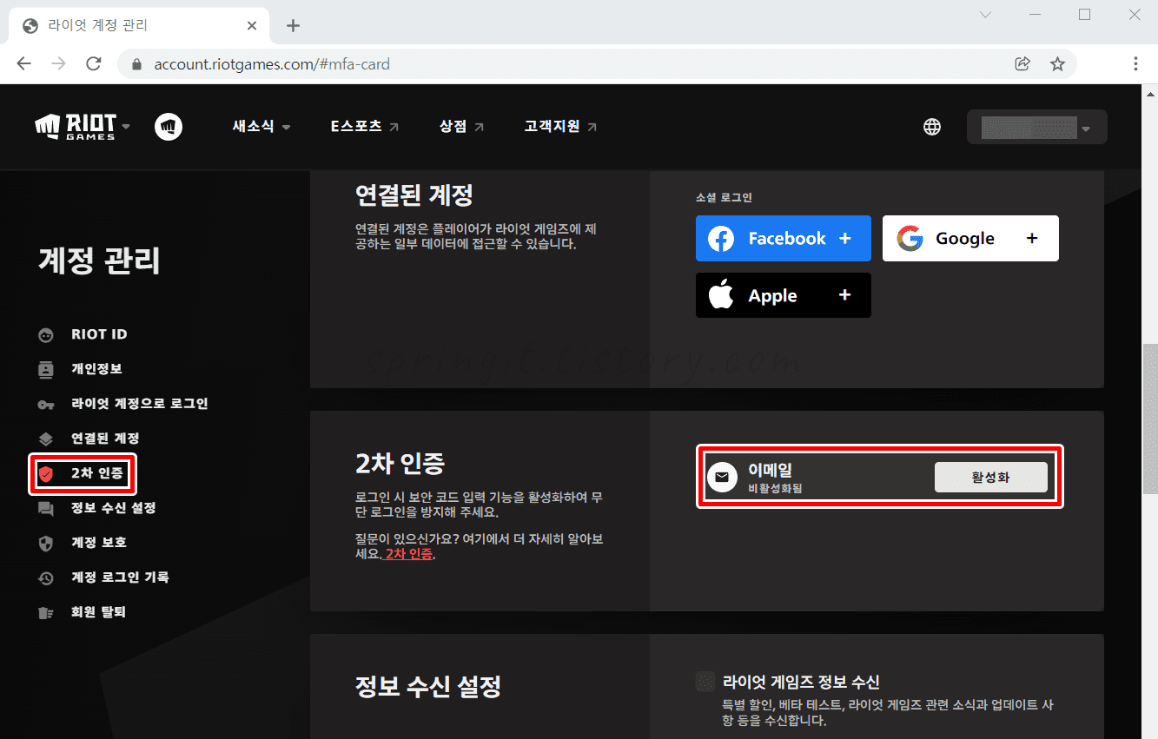Select 개인정보 in the sidebar

pyautogui.click(x=96, y=369)
